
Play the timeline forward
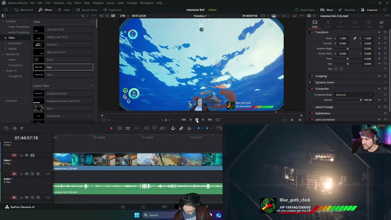pyautogui.click(x=203, y=120)
